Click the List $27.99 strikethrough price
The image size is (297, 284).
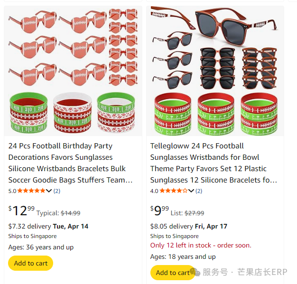pos(194,213)
